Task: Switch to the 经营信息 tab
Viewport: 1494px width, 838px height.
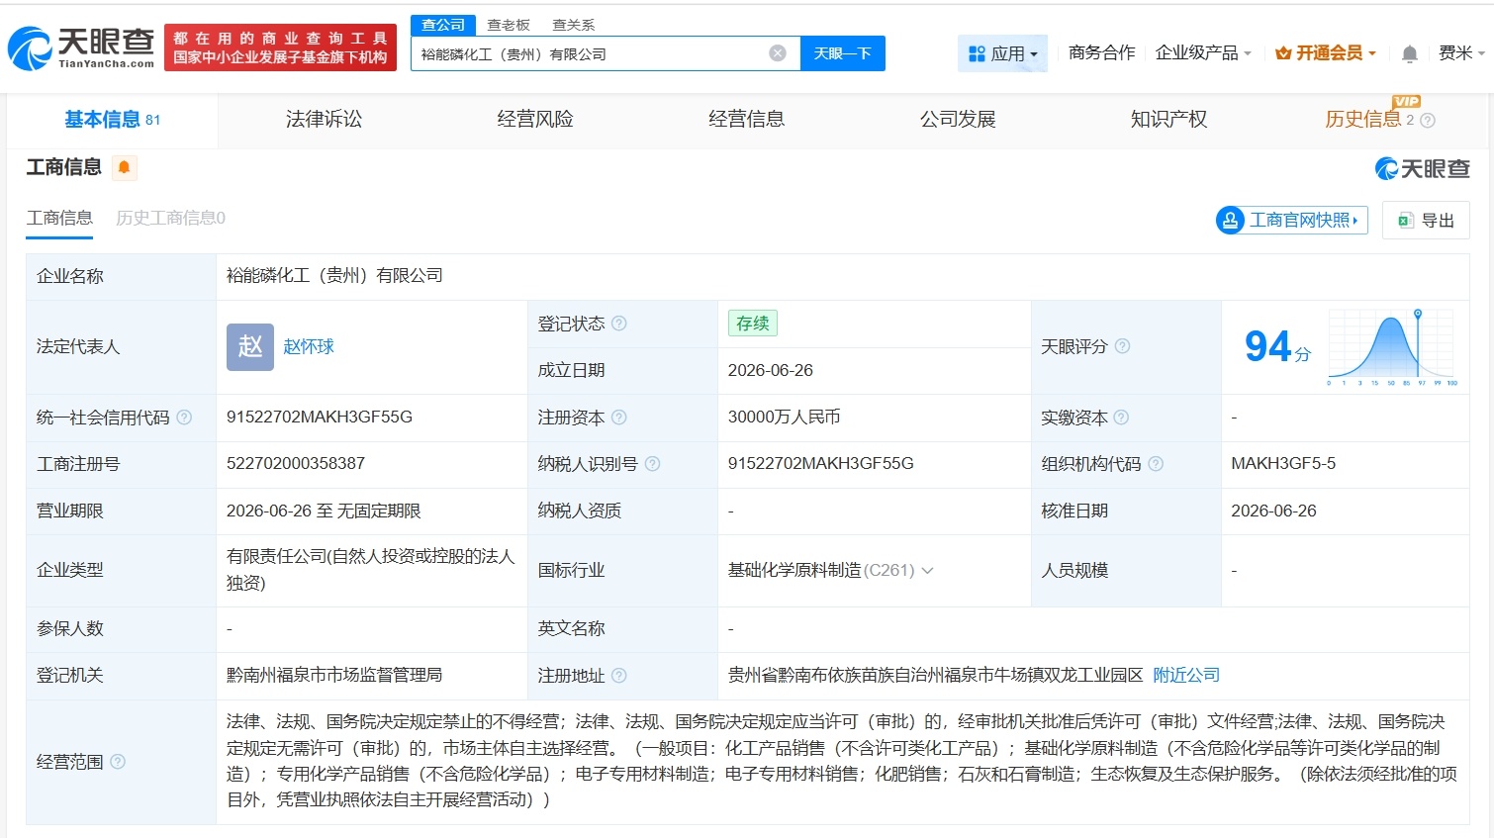Action: point(747,120)
